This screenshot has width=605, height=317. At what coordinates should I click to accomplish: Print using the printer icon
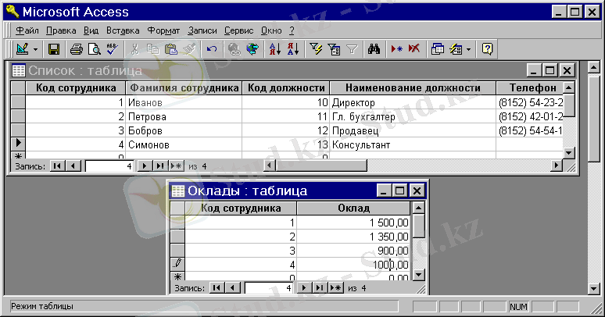click(76, 49)
